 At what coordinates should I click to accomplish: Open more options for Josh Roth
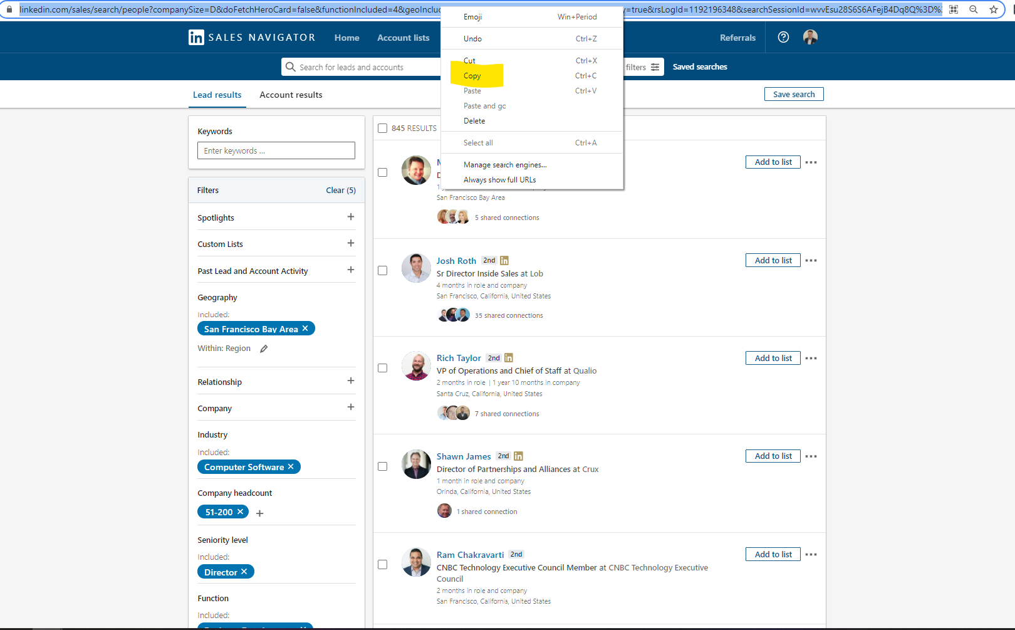811,260
